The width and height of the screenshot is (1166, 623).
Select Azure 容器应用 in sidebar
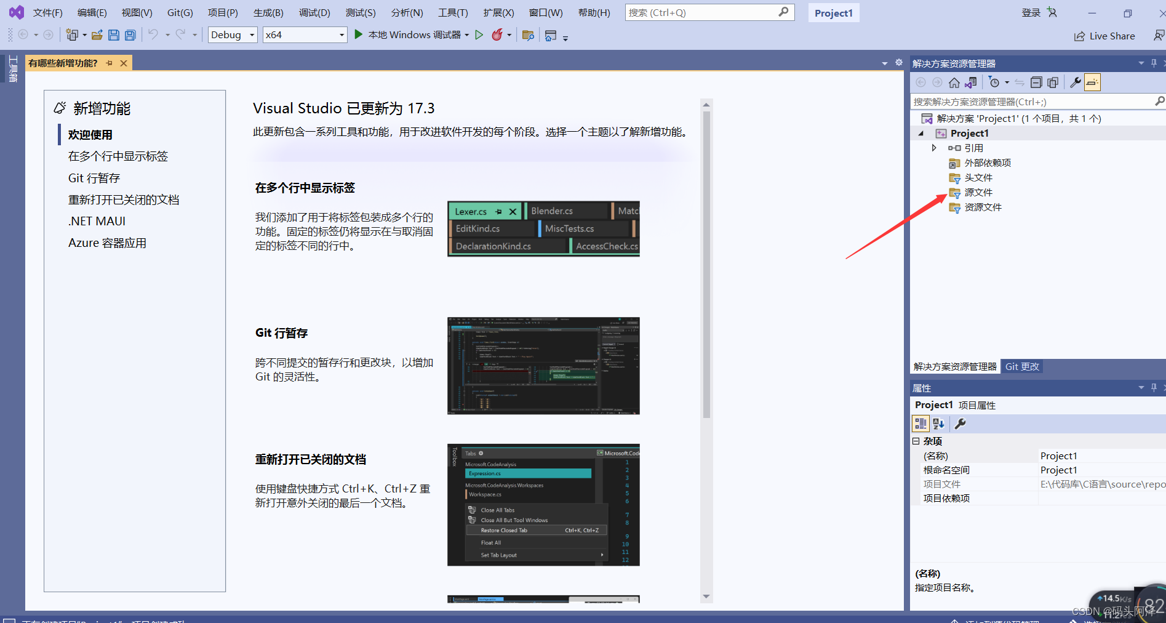click(107, 243)
